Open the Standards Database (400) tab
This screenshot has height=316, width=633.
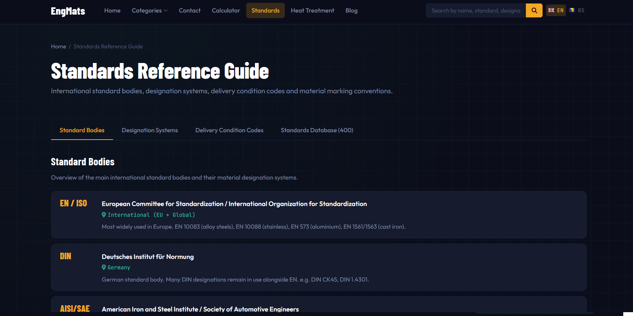pos(317,130)
